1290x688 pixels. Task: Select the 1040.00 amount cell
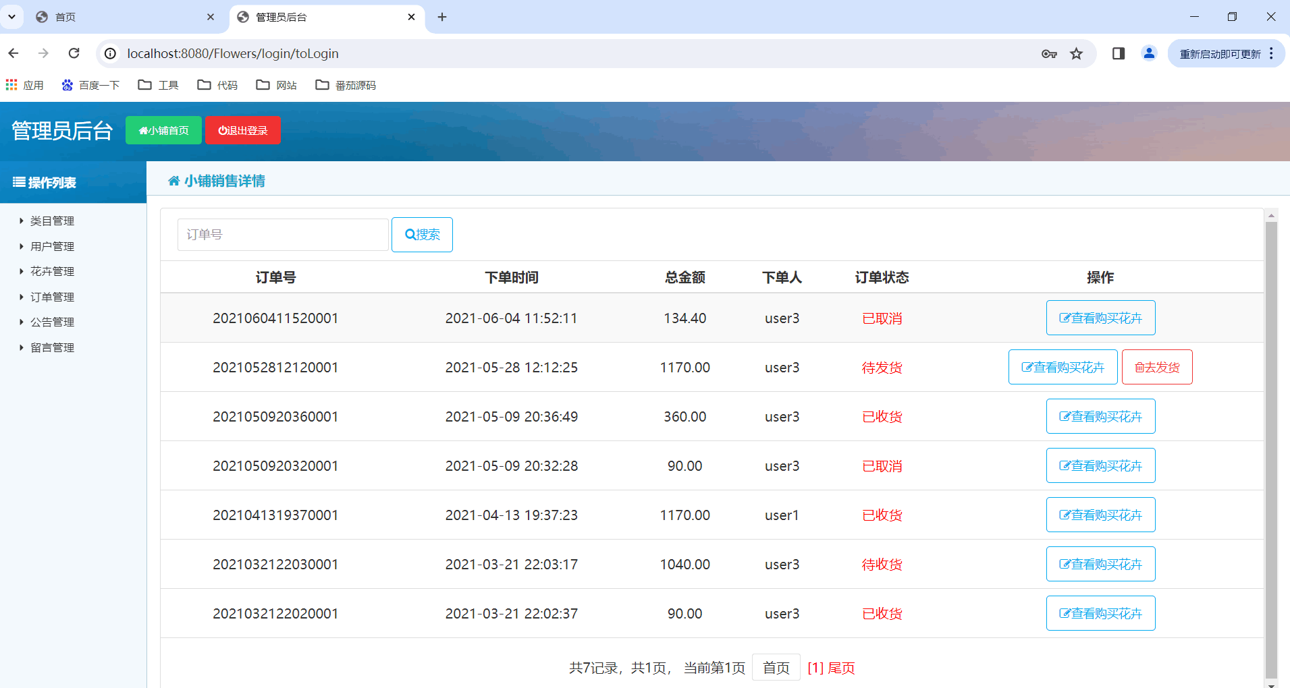click(685, 565)
